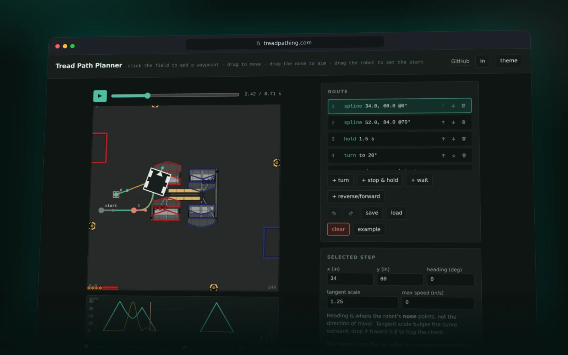Edit the tangent scale field
568x355 pixels.
click(x=362, y=302)
